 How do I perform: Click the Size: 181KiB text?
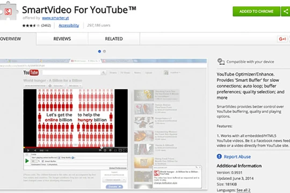pos(227,184)
